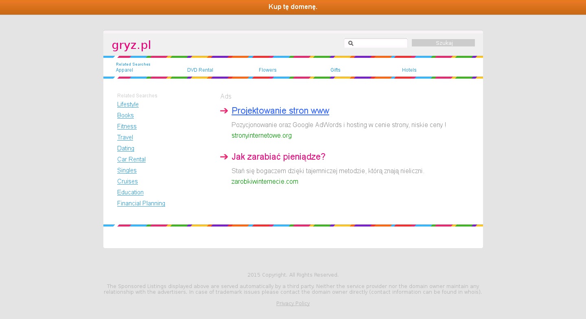Click the magnifying glass search icon
586x319 pixels.
(x=351, y=43)
